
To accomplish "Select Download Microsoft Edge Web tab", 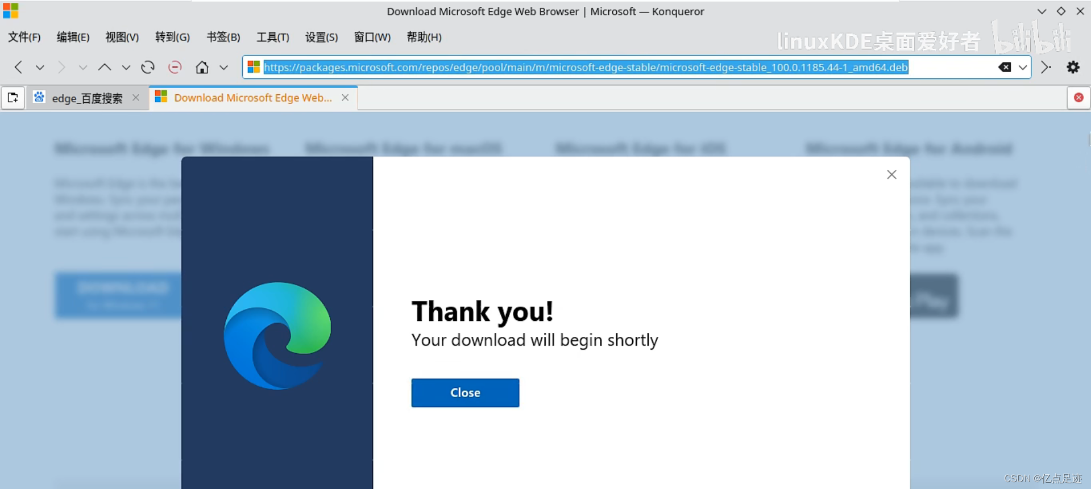I will [253, 98].
